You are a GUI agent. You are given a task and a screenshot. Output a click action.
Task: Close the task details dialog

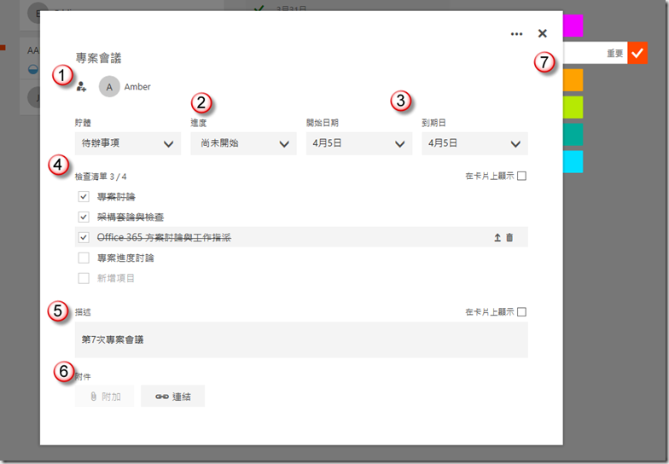click(x=543, y=34)
